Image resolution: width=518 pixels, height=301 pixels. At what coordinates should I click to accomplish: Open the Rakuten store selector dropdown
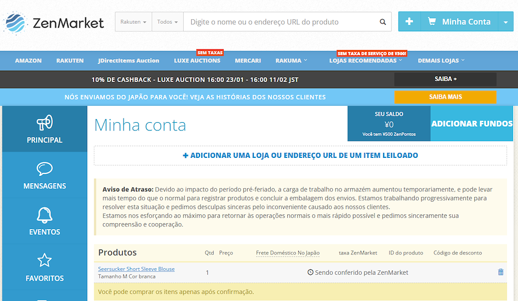tap(133, 22)
